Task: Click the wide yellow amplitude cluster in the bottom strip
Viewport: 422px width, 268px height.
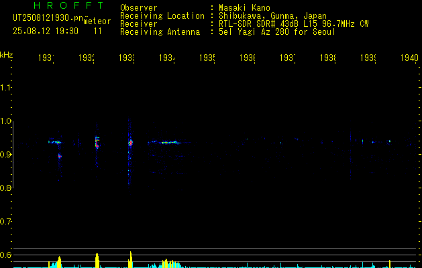Action: [170, 263]
